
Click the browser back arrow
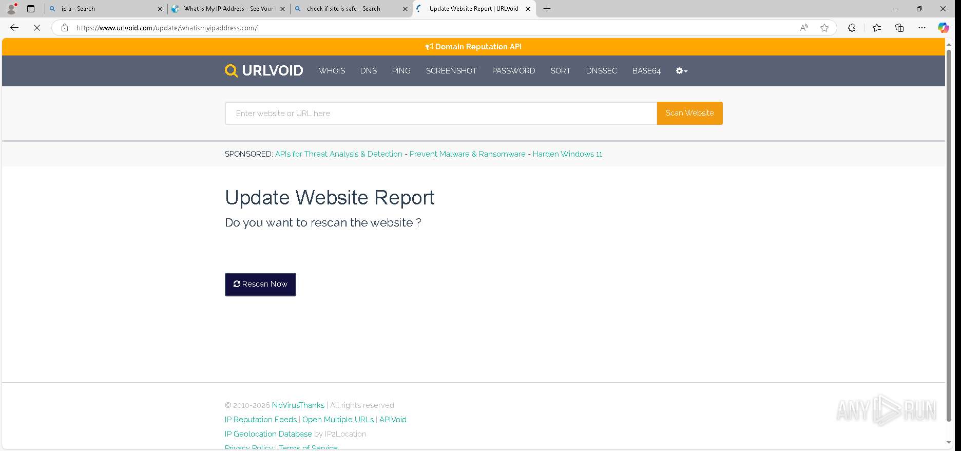point(14,28)
